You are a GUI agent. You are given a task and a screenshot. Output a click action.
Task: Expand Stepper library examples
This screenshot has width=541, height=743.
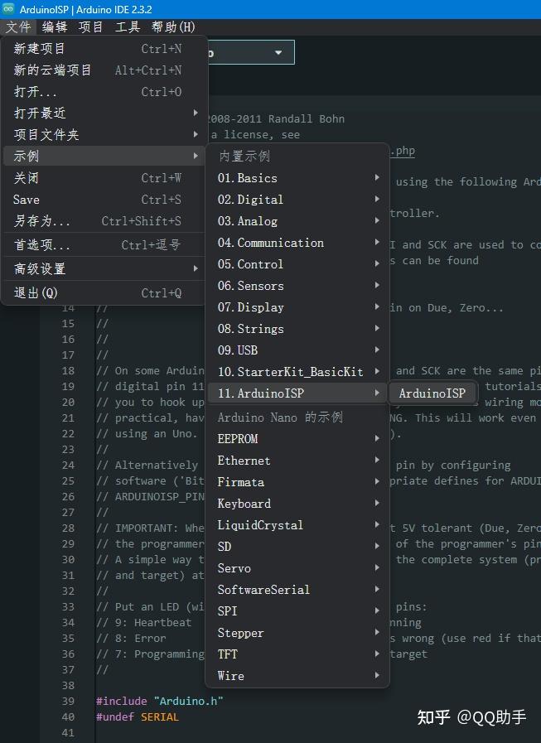(297, 633)
